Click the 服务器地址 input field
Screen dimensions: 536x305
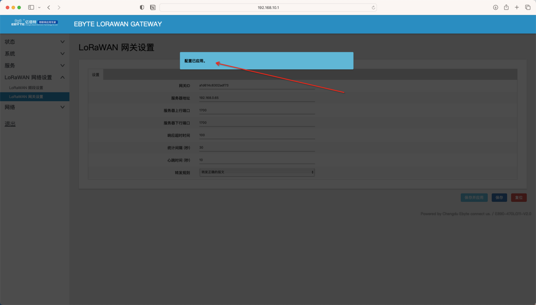257,98
